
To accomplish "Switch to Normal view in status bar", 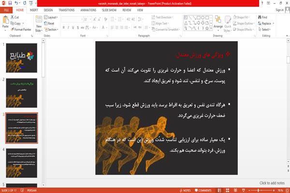I will click(x=219, y=191).
